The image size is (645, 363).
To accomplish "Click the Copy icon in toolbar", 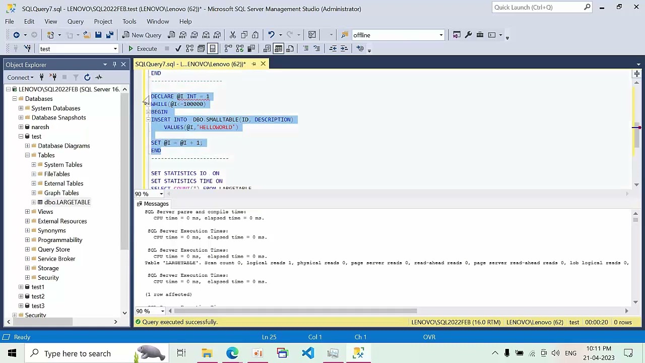I will point(244,35).
